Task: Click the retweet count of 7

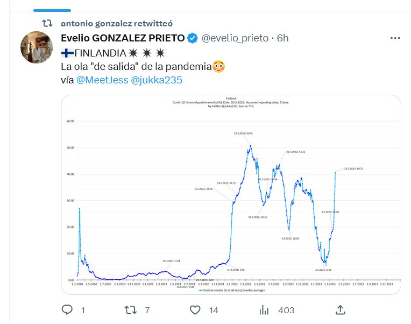Action: point(147,311)
